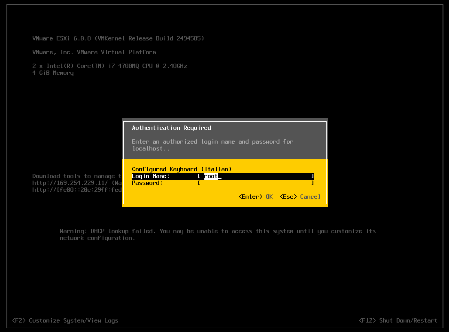Click the 'Login Name:' label

(x=151, y=176)
